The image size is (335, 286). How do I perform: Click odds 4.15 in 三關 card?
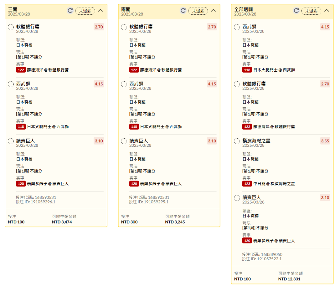[99, 84]
